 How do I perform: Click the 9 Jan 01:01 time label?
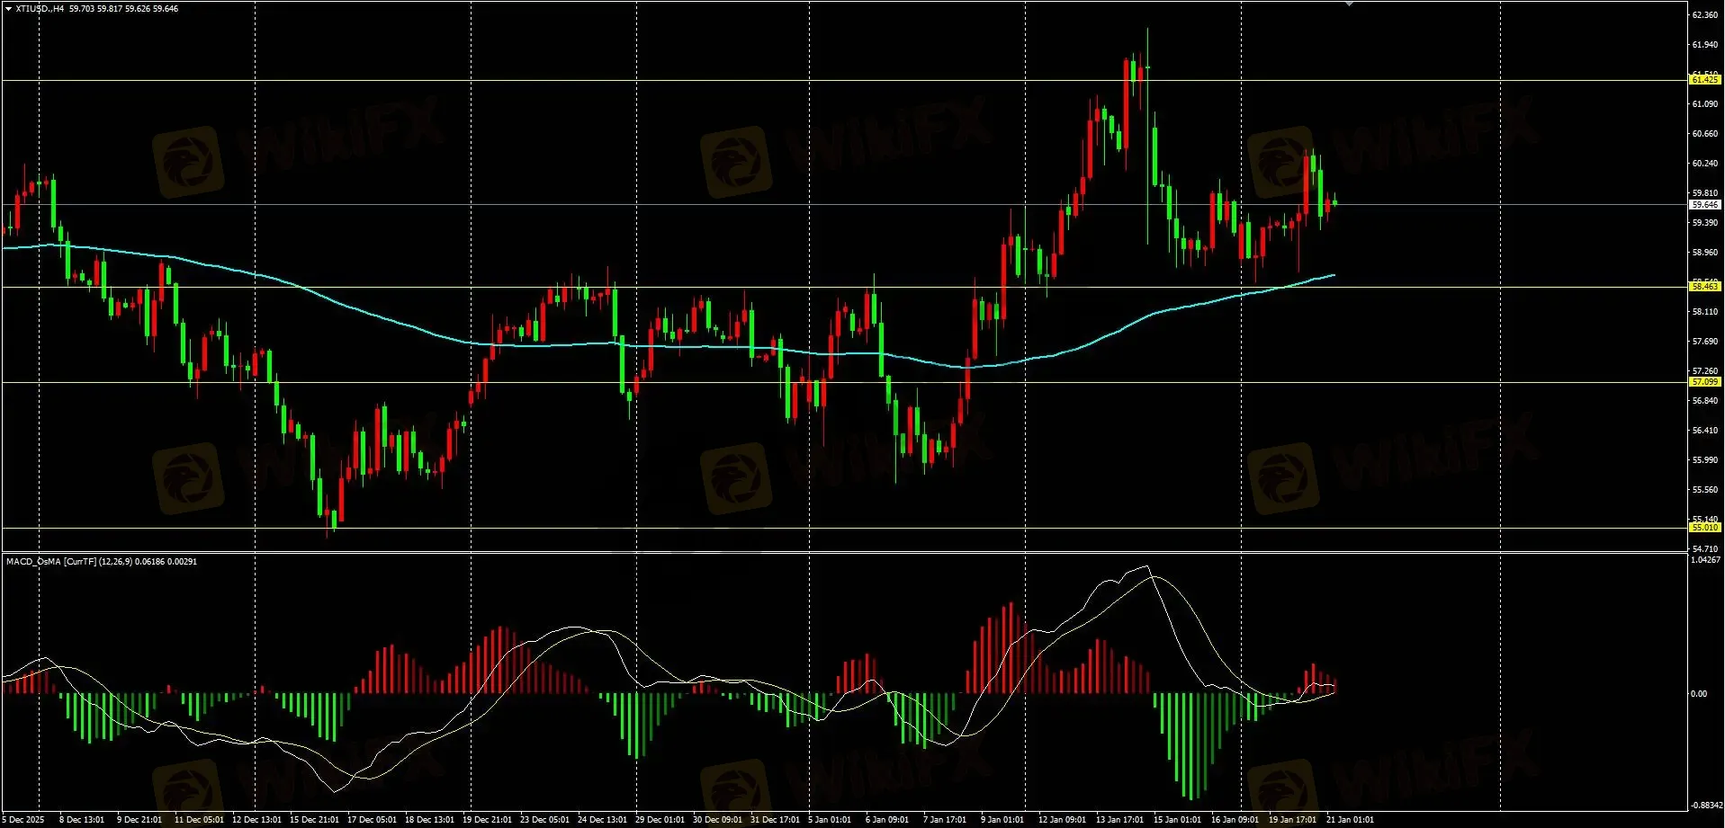point(1002,820)
